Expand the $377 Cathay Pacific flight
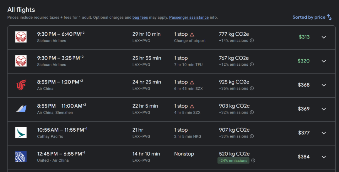The width and height of the screenshot is (339, 172). pyautogui.click(x=324, y=133)
